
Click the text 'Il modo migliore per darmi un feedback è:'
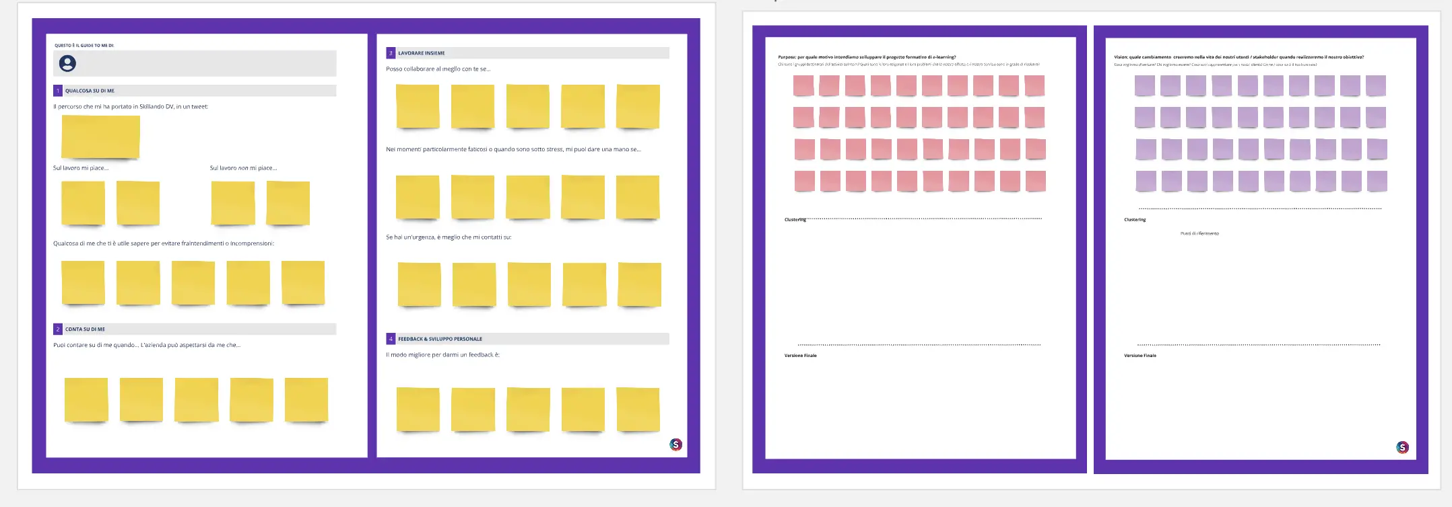point(442,355)
